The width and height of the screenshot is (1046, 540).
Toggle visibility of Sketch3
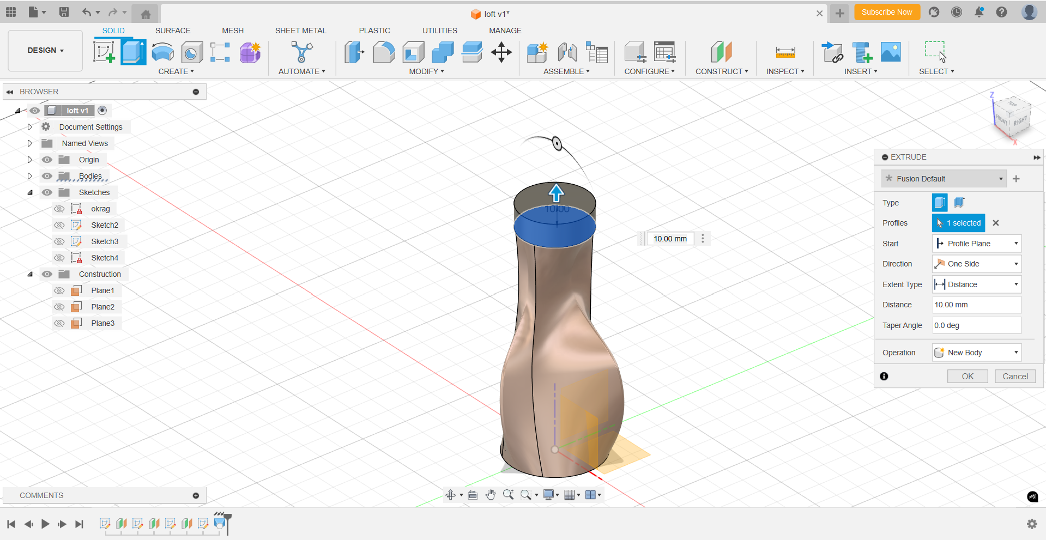[59, 241]
